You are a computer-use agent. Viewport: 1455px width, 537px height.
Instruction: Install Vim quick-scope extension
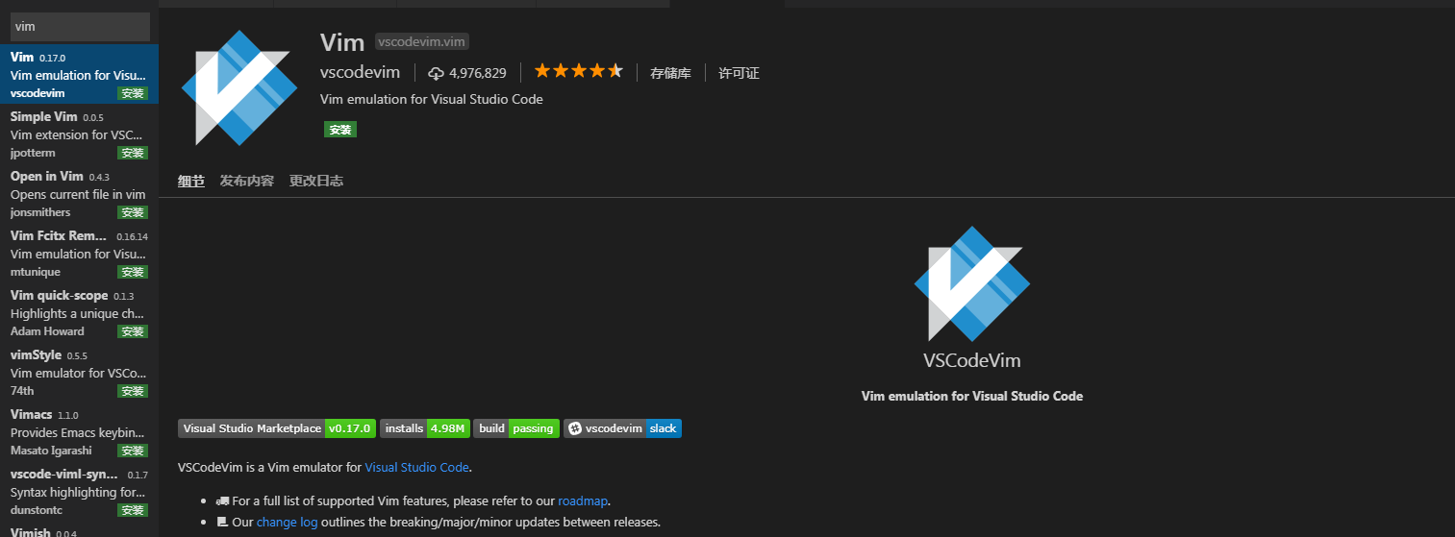133,331
